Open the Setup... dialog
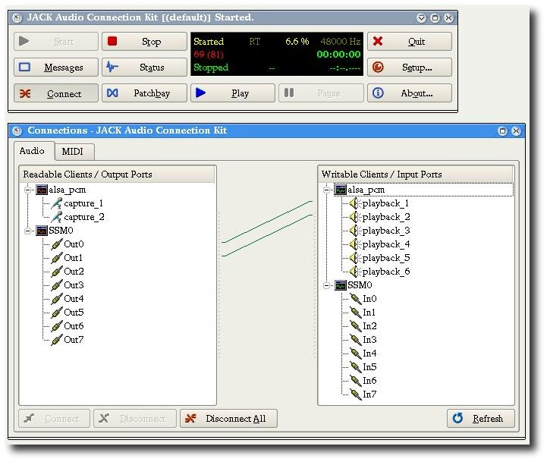 point(410,67)
